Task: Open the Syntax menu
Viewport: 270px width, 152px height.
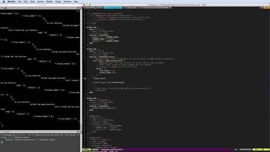Action: click(40, 2)
